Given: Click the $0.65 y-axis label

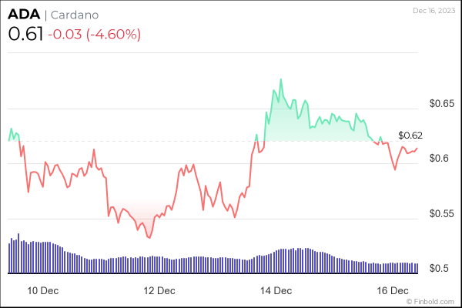Looking at the screenshot, I should (442, 104).
